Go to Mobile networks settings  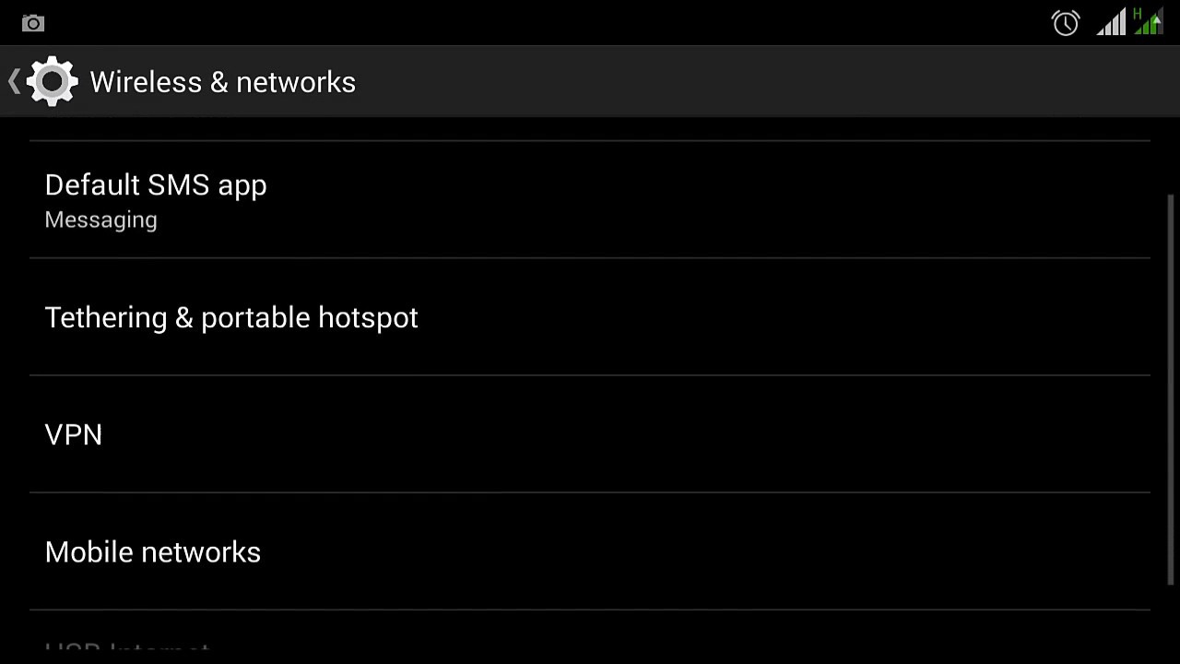tap(590, 551)
